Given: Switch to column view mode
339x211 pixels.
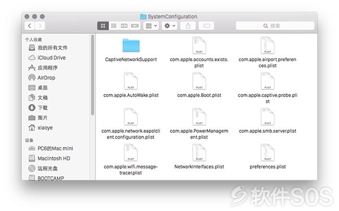Looking at the screenshot, I should 124,26.
